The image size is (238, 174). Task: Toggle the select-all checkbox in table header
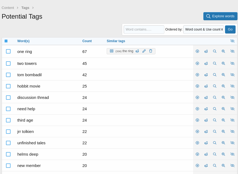coord(6,41)
